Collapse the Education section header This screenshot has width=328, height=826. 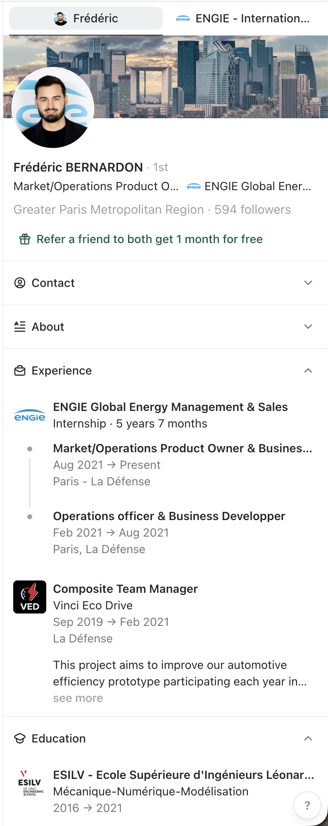click(x=165, y=738)
